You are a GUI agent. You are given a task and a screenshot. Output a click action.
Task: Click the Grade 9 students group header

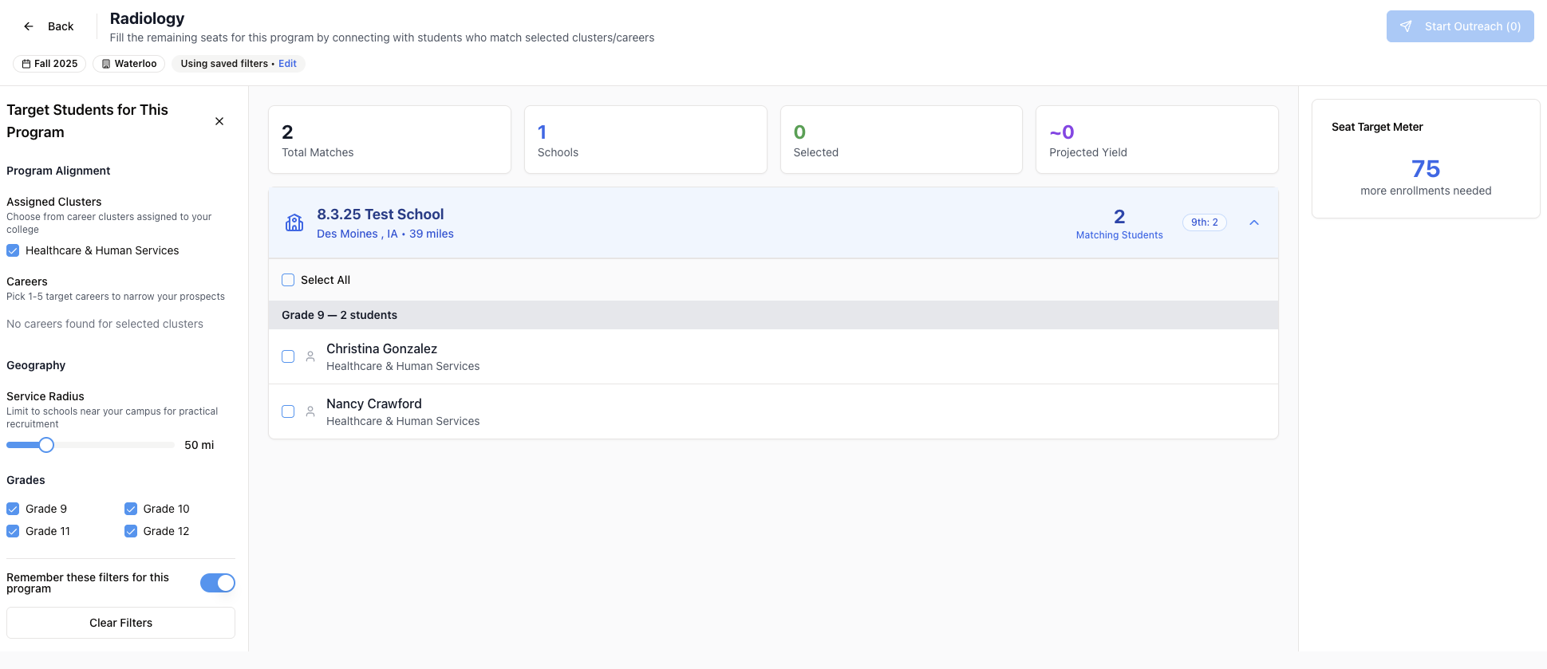339,315
